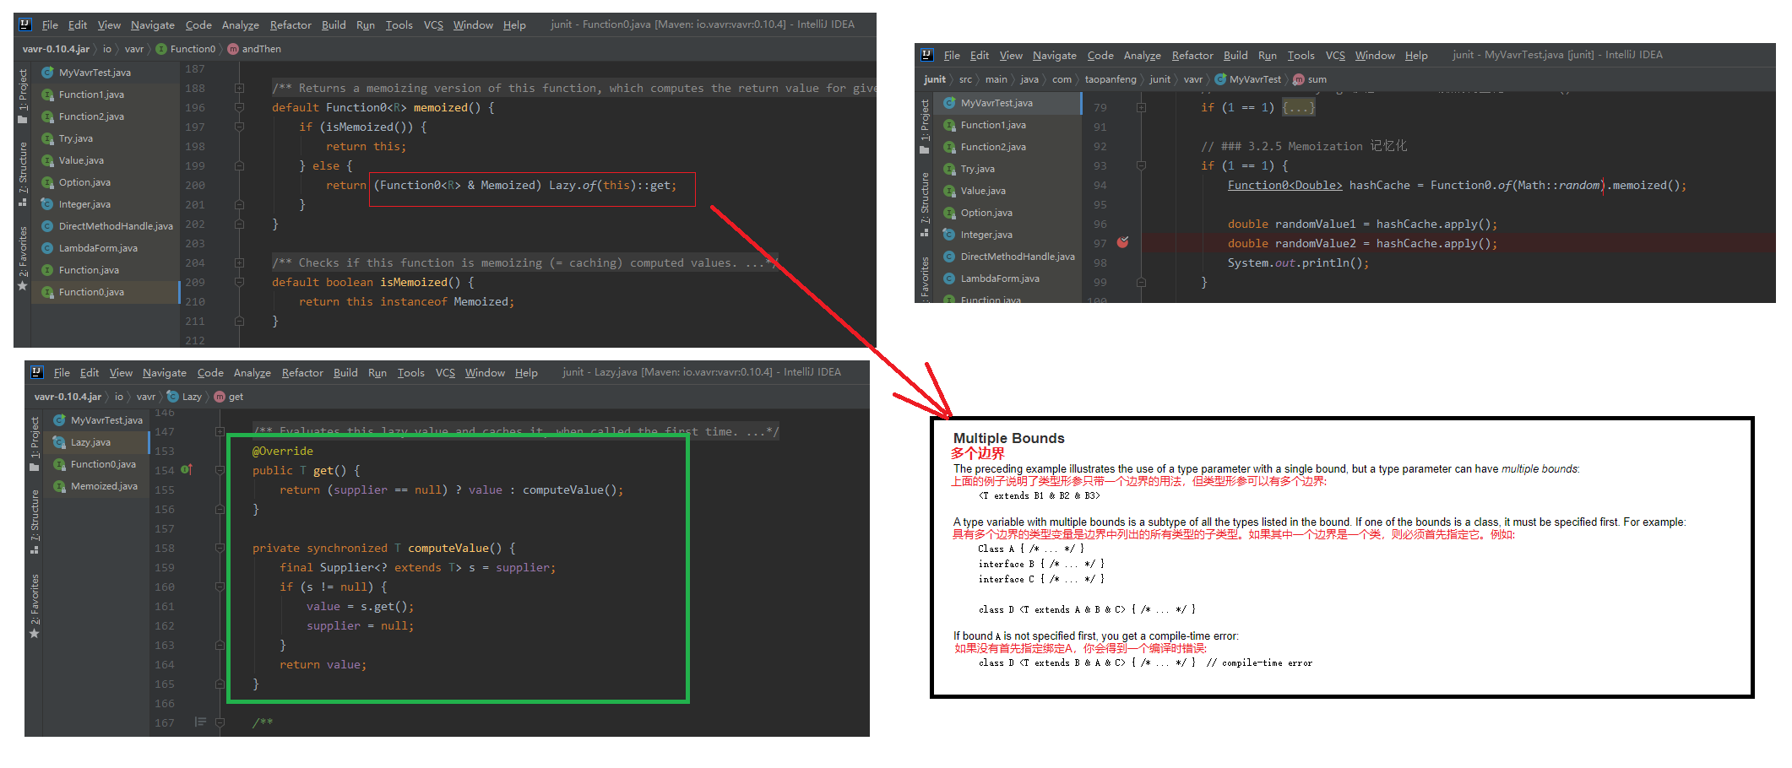Open Build menu in Lazy.java window
The height and width of the screenshot is (768, 1792).
point(345,373)
